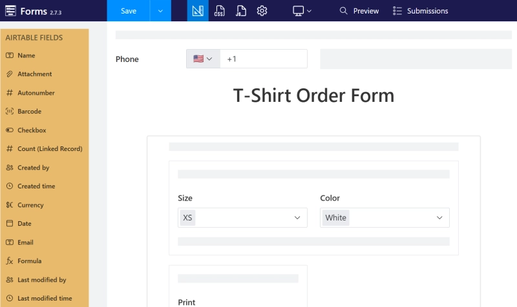The height and width of the screenshot is (307, 517).
Task: Expand the Save options dropdown arrow
Action: pos(160,10)
